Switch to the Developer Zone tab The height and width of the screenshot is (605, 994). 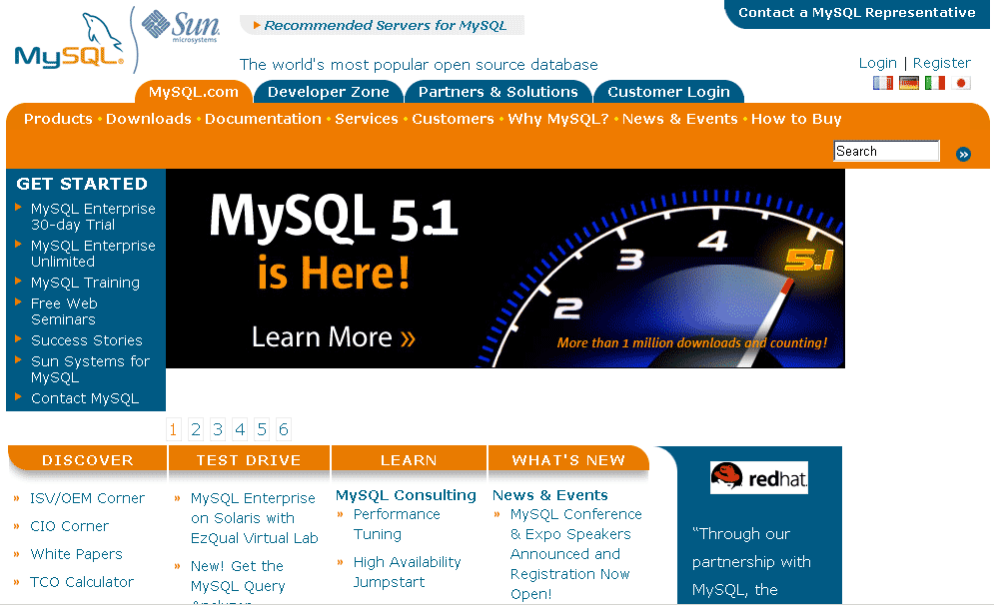point(329,92)
